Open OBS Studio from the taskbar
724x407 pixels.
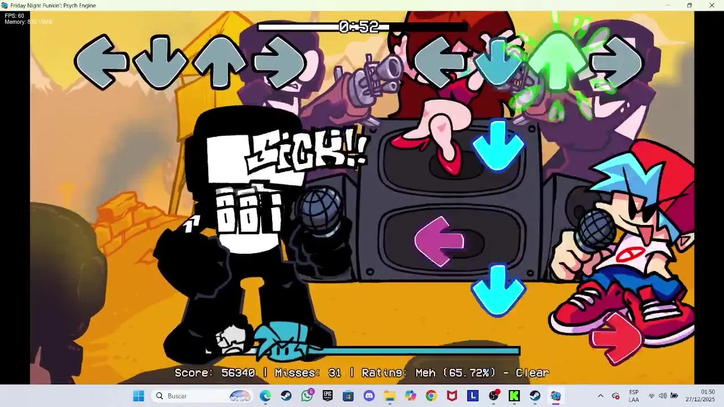[494, 396]
